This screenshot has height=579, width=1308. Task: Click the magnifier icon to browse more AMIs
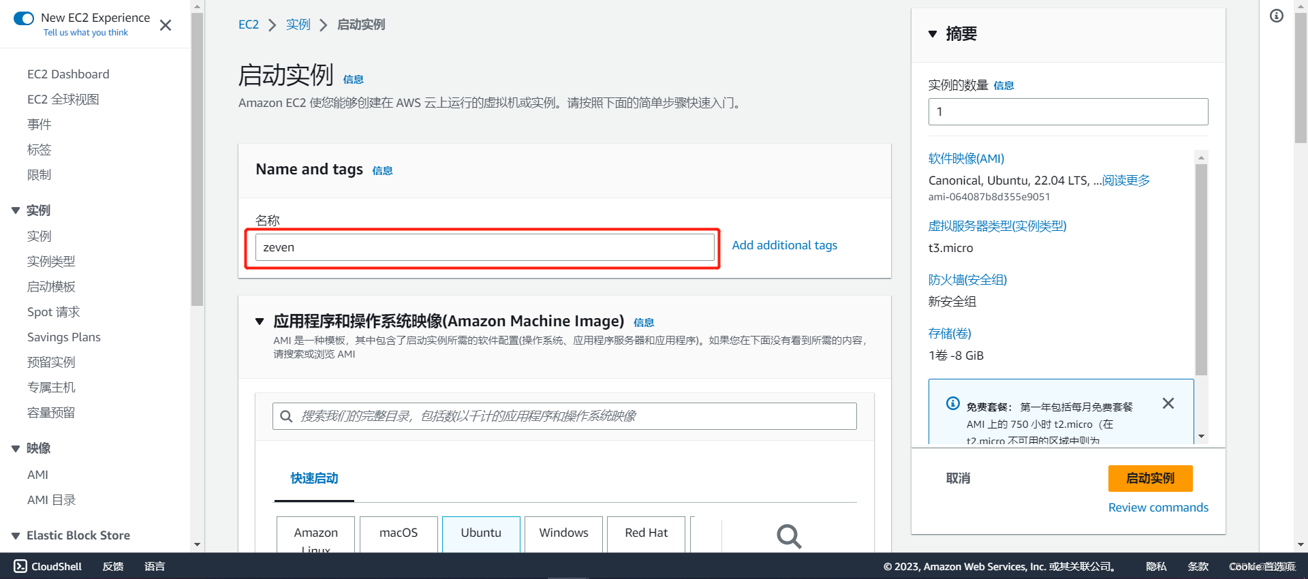pyautogui.click(x=789, y=536)
